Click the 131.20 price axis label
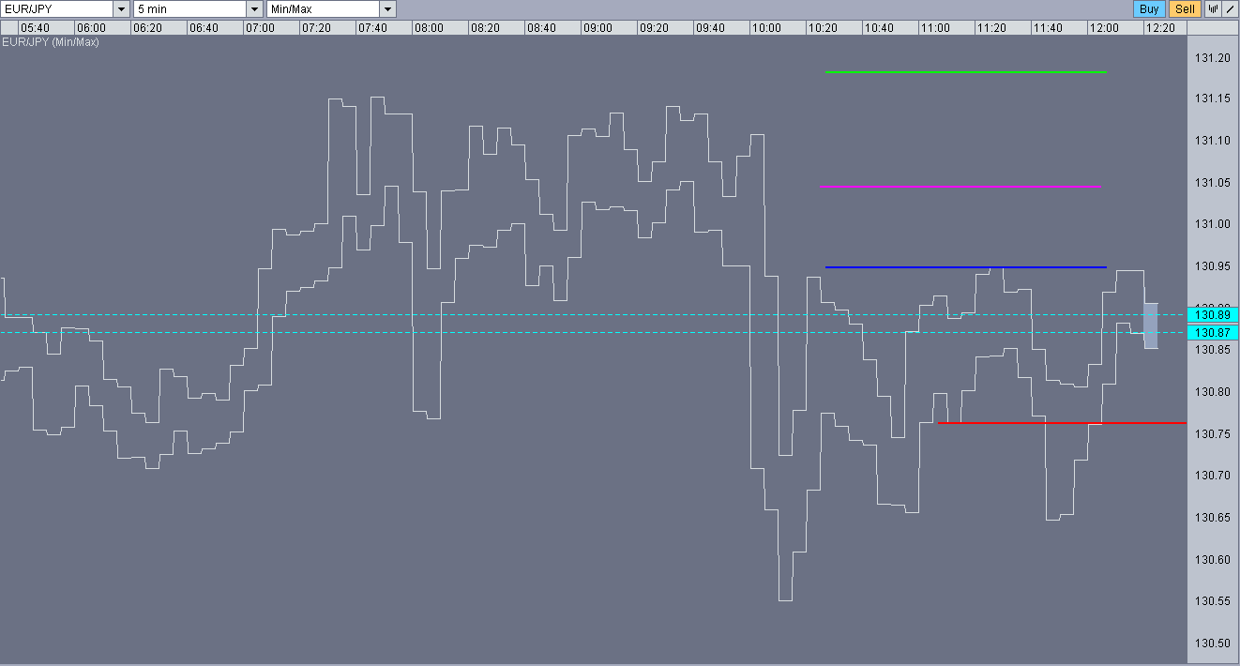 click(1213, 58)
